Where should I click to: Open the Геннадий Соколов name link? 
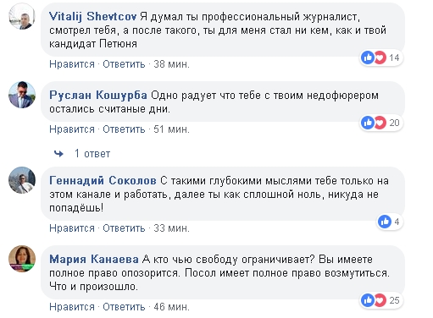click(x=103, y=180)
